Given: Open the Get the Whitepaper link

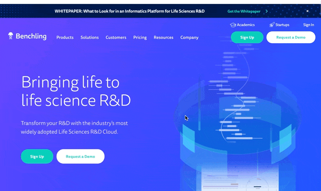Looking at the screenshot, I should (x=244, y=11).
